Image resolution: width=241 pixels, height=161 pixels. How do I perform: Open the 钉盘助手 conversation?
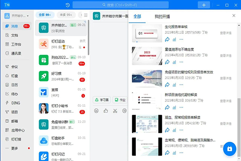pyautogui.click(x=61, y=141)
